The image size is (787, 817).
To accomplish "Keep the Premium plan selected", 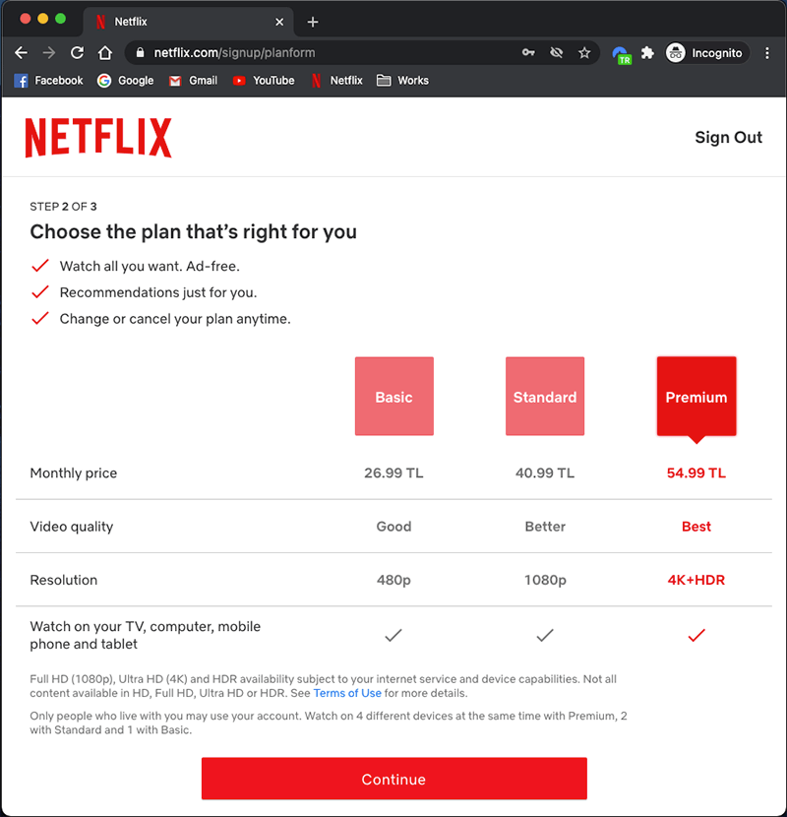I will click(696, 396).
